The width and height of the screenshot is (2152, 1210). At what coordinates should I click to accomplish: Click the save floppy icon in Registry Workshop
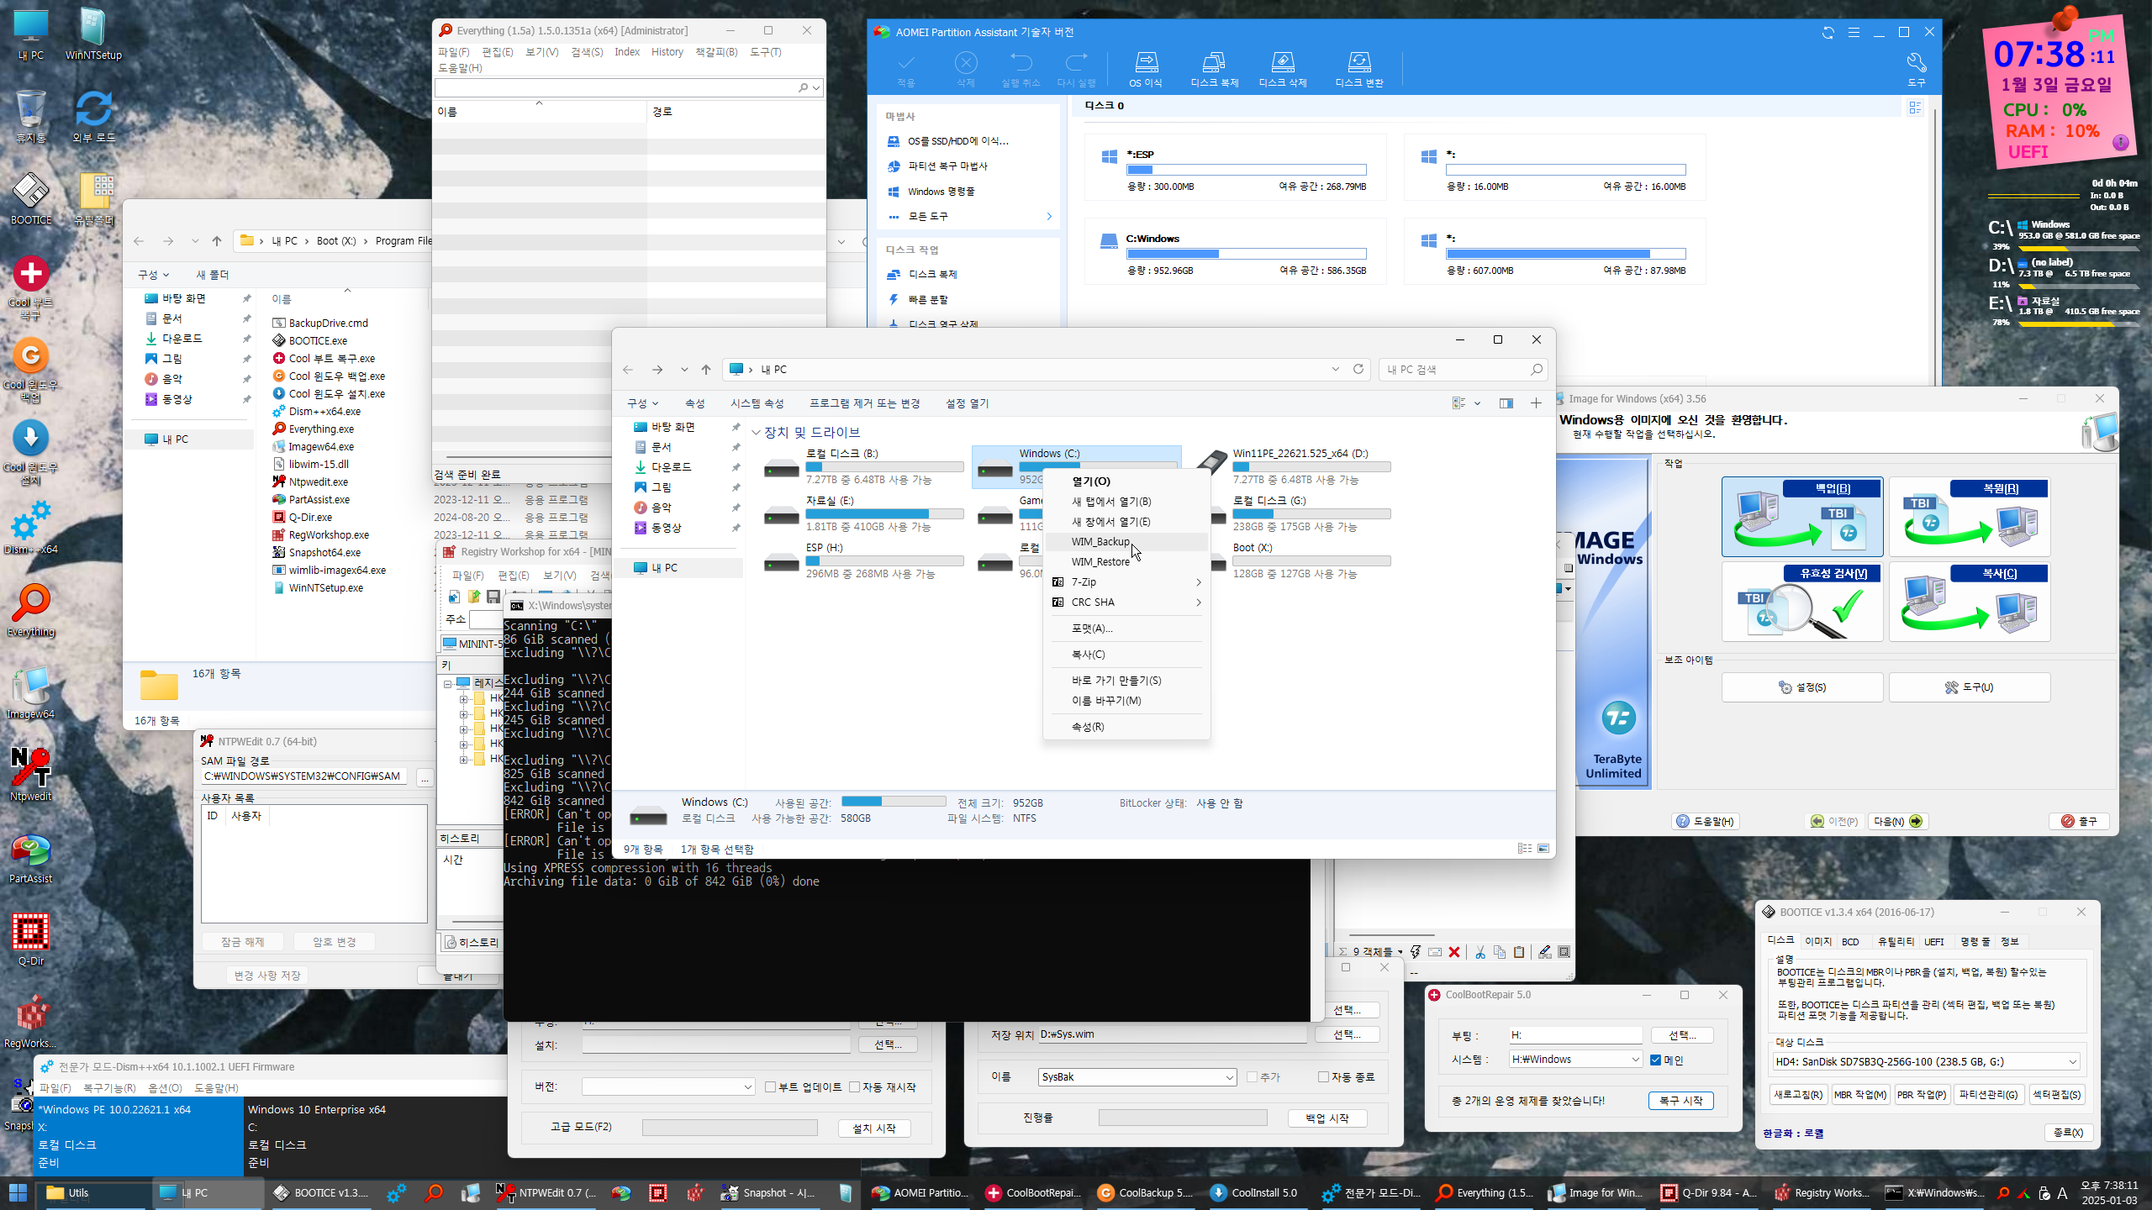493,597
